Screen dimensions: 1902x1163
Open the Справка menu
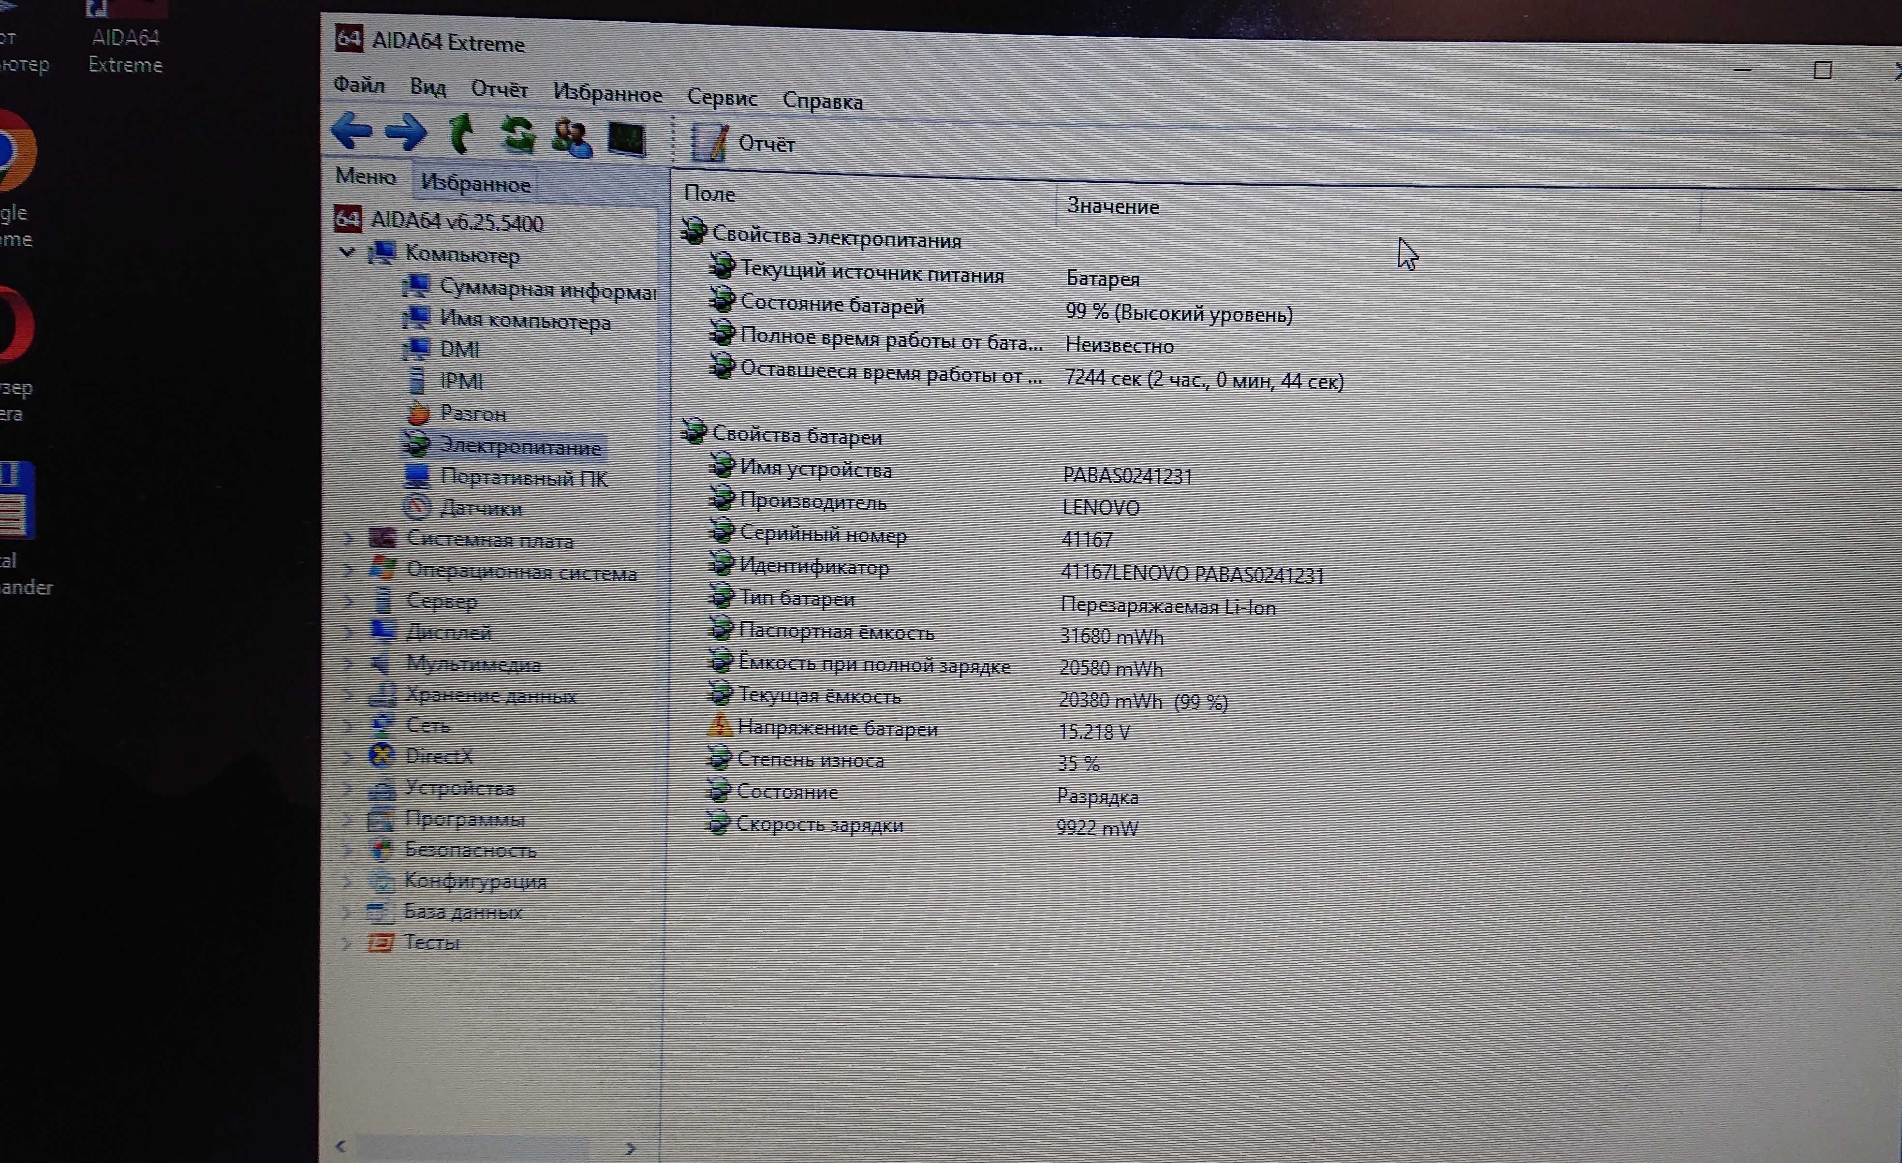click(823, 101)
